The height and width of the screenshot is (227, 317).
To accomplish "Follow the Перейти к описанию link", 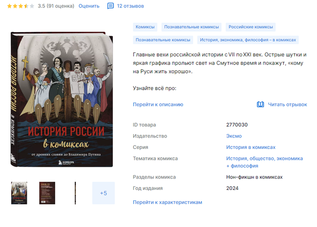I will pos(158,104).
